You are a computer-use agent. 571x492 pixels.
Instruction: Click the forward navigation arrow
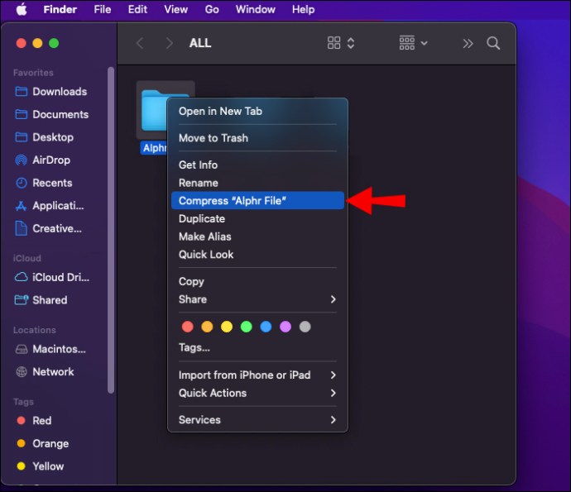coord(170,43)
